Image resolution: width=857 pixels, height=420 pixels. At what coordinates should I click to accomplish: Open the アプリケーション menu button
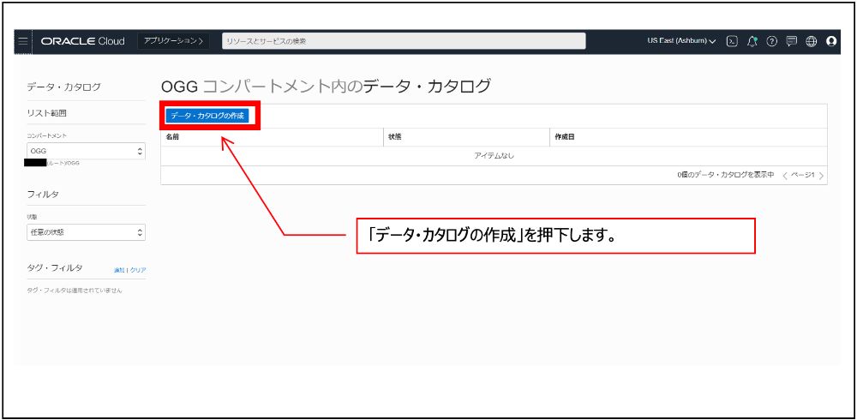pyautogui.click(x=173, y=41)
